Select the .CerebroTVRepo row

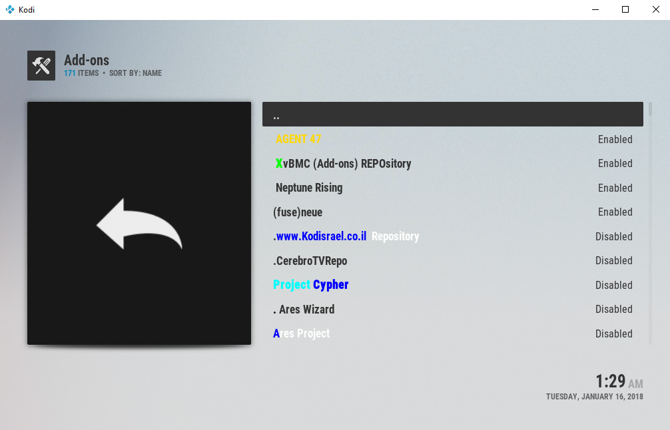pyautogui.click(x=452, y=260)
